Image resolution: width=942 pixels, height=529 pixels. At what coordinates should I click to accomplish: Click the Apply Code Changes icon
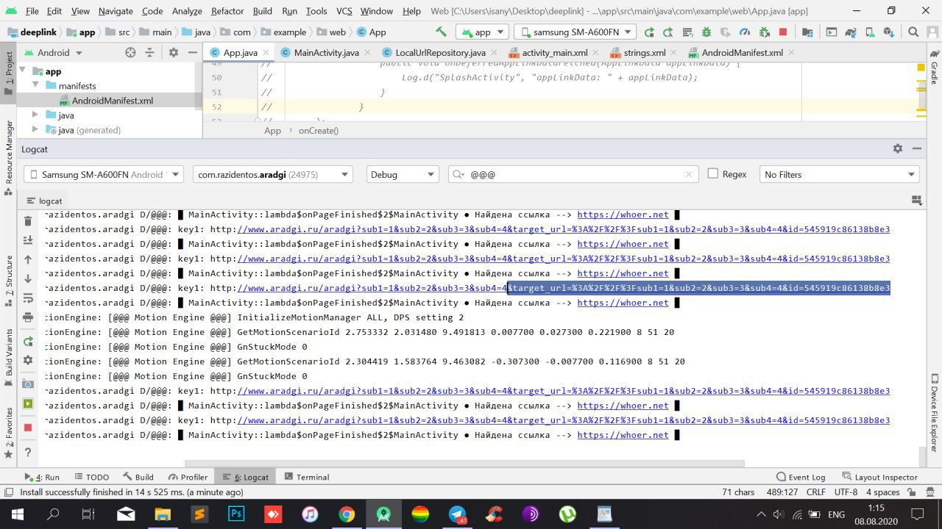[x=687, y=32]
